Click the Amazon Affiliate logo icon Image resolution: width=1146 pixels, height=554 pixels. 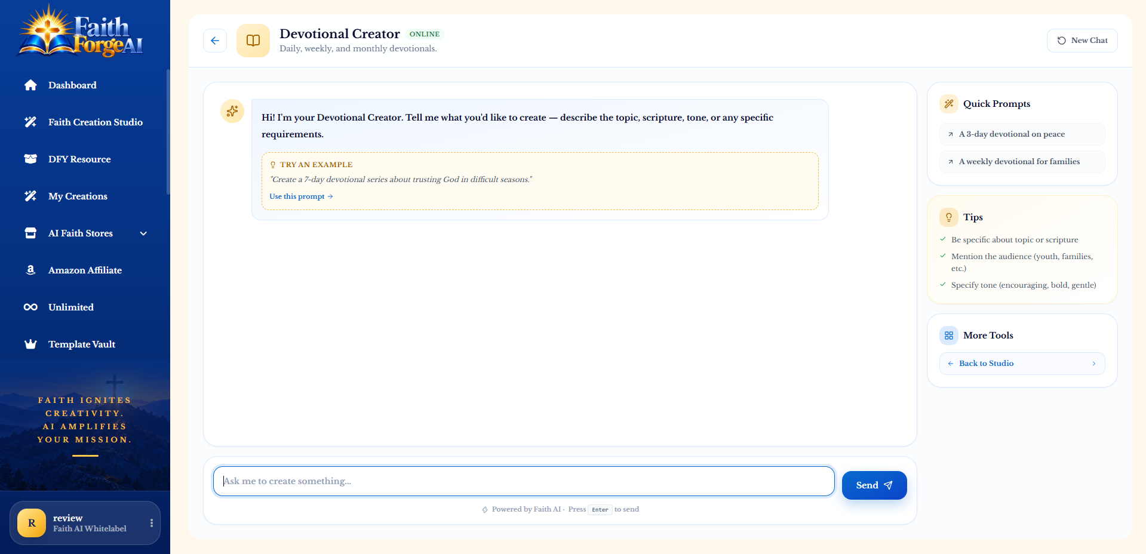(30, 270)
